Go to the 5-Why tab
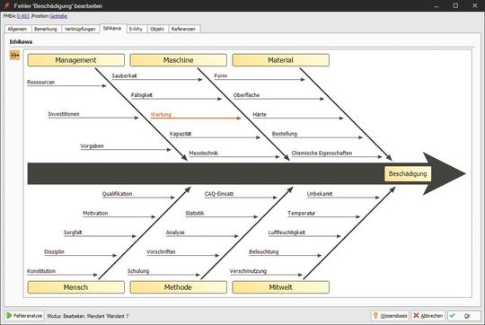Screen dimensions: 485x325 137,29
